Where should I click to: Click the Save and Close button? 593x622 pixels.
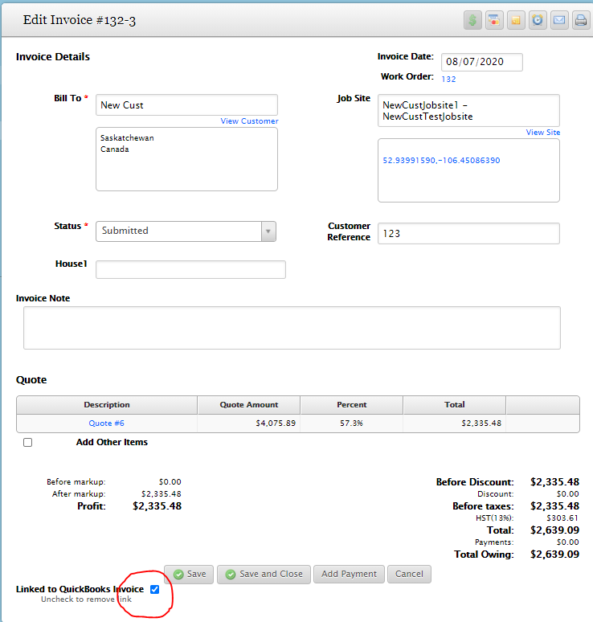(x=264, y=574)
